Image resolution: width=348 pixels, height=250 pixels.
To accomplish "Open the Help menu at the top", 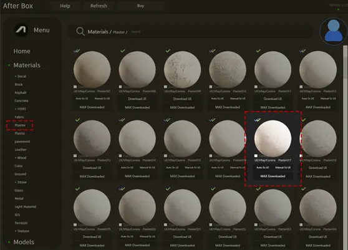I will coord(65,6).
